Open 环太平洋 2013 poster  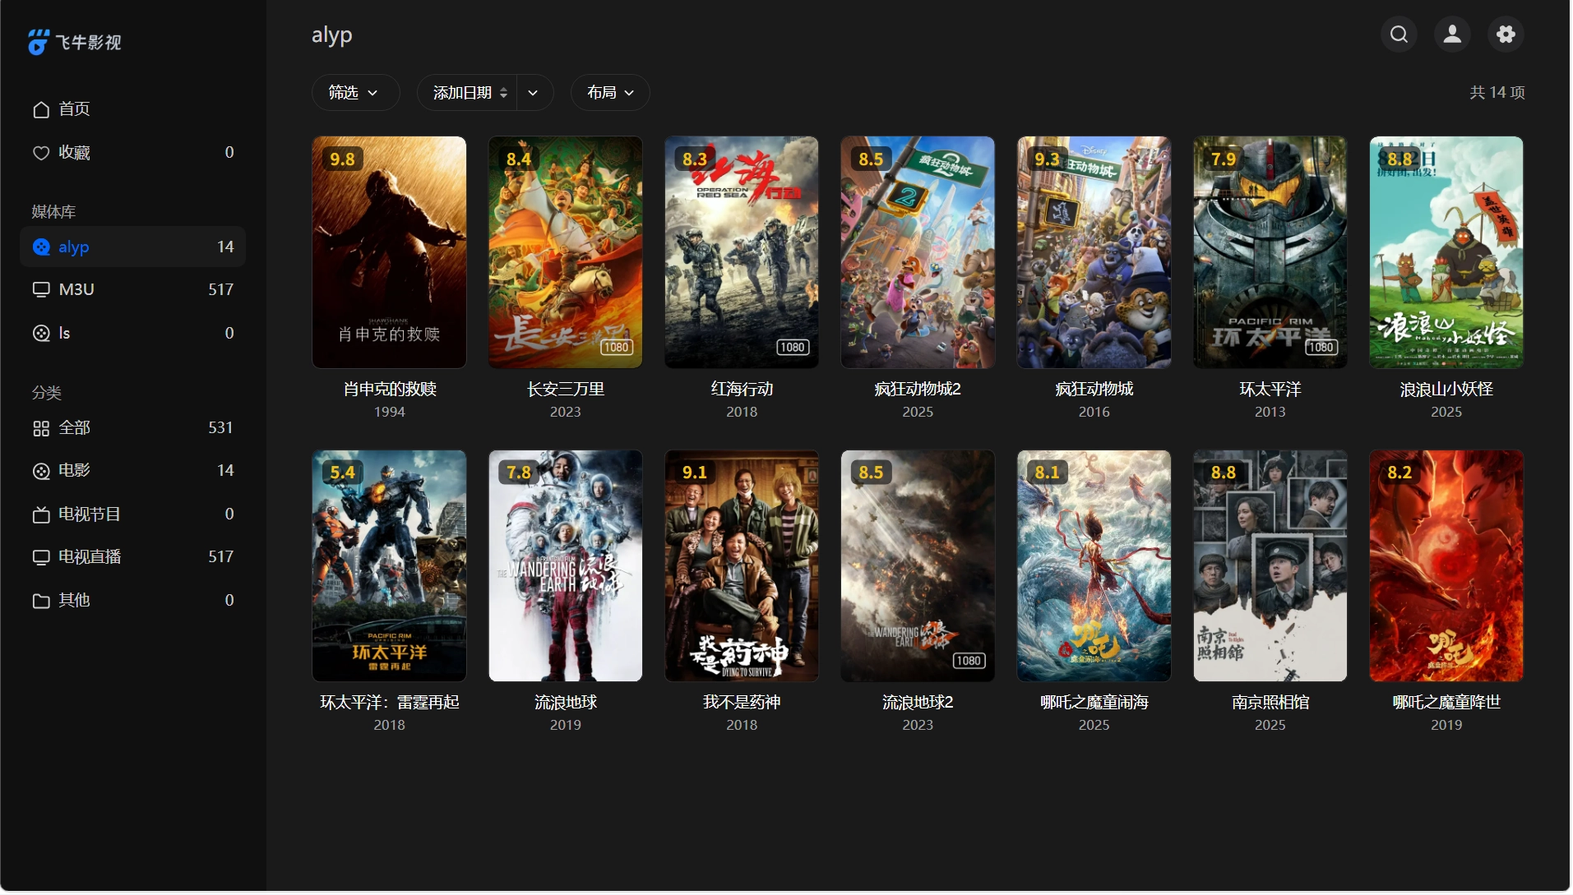coord(1270,252)
